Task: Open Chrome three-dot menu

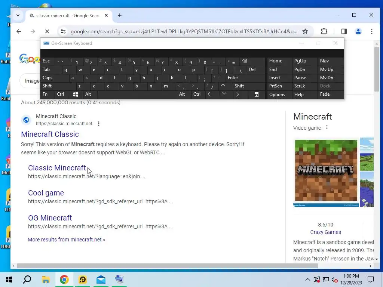Action: tap(371, 31)
